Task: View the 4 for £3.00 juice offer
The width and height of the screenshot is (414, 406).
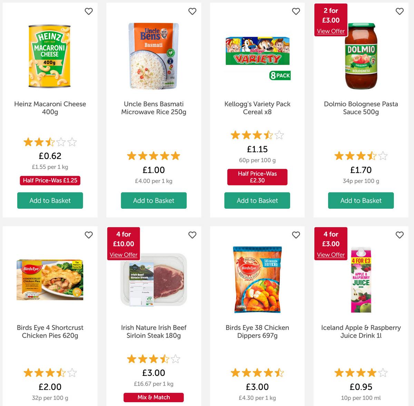Action: coord(331,255)
